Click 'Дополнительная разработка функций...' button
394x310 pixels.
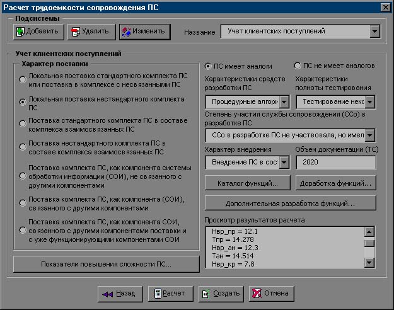[290, 204]
